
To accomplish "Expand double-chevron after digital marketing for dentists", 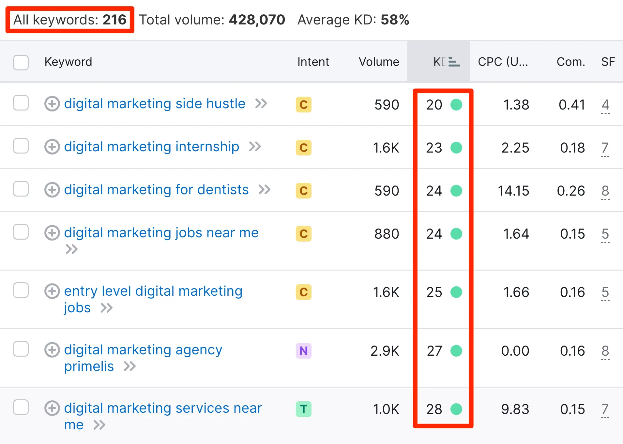I will pos(265,190).
